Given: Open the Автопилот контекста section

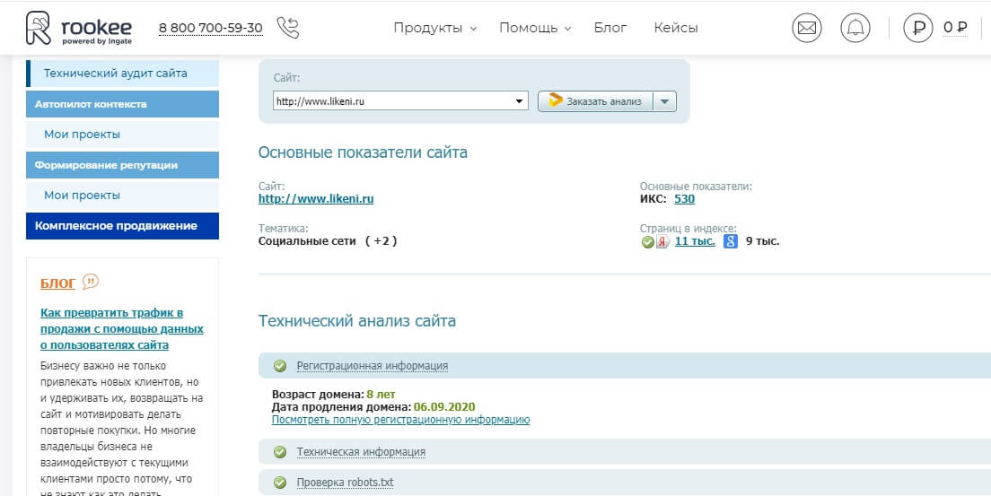Looking at the screenshot, I should click(x=123, y=104).
